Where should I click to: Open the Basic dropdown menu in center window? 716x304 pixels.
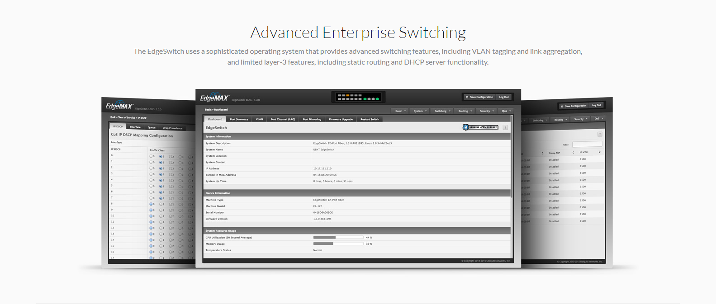(x=400, y=111)
